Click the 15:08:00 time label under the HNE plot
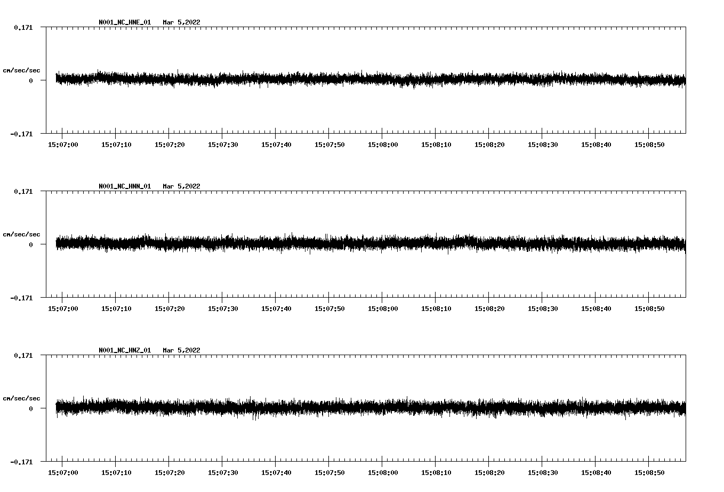 [x=383, y=145]
